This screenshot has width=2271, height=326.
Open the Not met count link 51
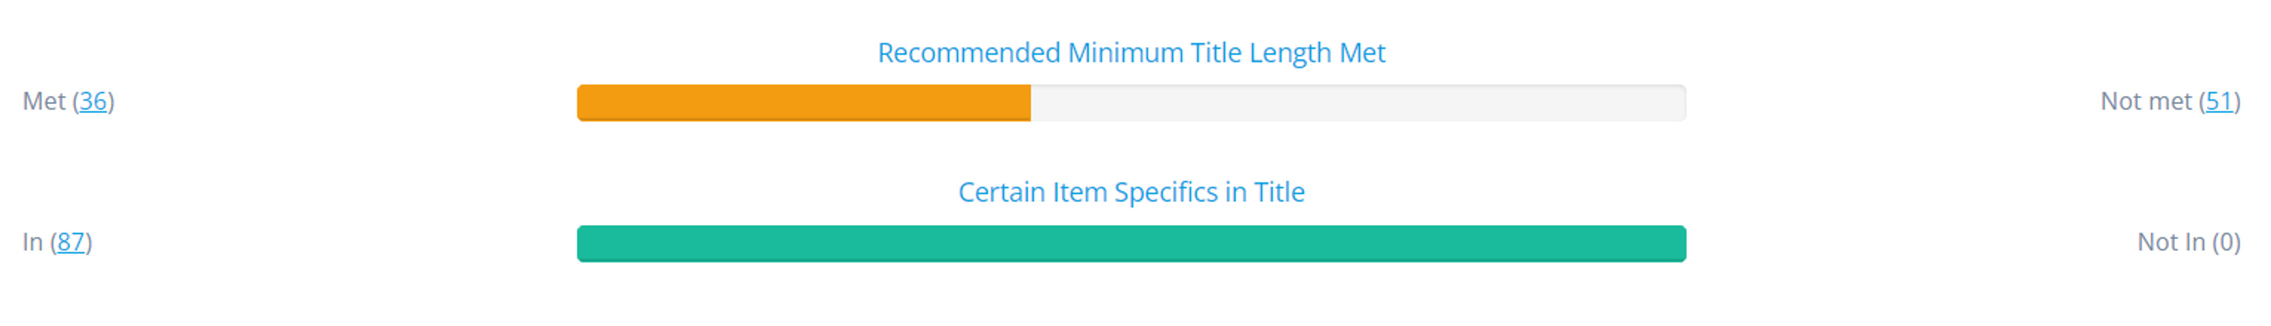point(2219,103)
